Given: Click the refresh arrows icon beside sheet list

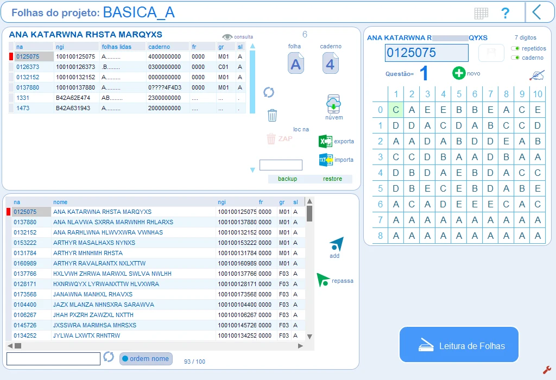Looking at the screenshot, I should [x=269, y=92].
